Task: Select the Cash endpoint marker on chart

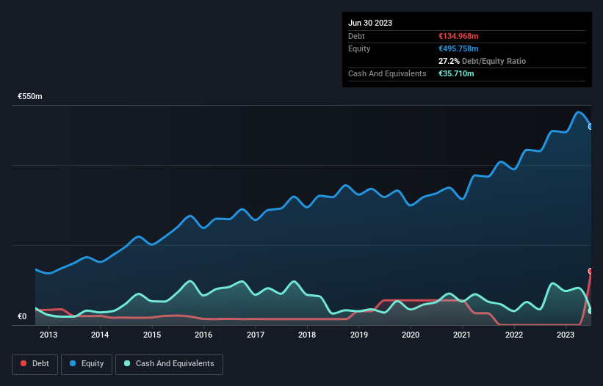Action: tap(591, 310)
